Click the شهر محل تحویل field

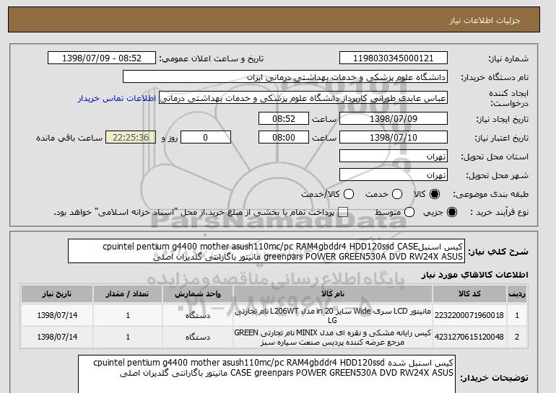(394, 175)
